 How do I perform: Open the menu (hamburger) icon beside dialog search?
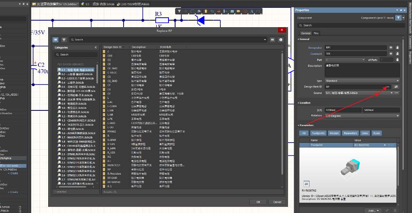(272, 40)
